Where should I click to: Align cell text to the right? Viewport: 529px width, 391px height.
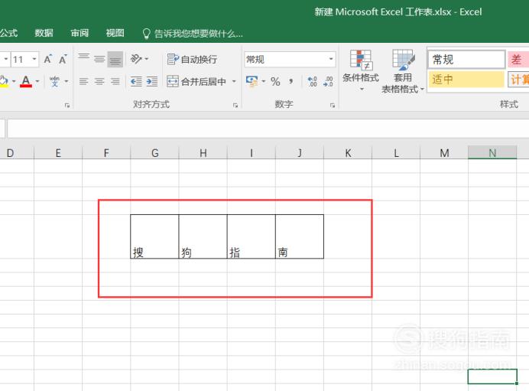(x=115, y=81)
